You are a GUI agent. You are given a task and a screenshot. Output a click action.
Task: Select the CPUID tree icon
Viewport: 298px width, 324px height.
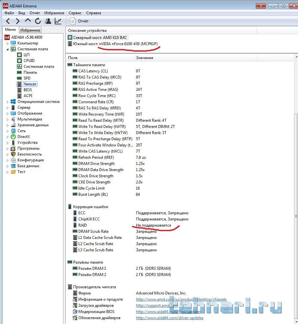click(19, 60)
